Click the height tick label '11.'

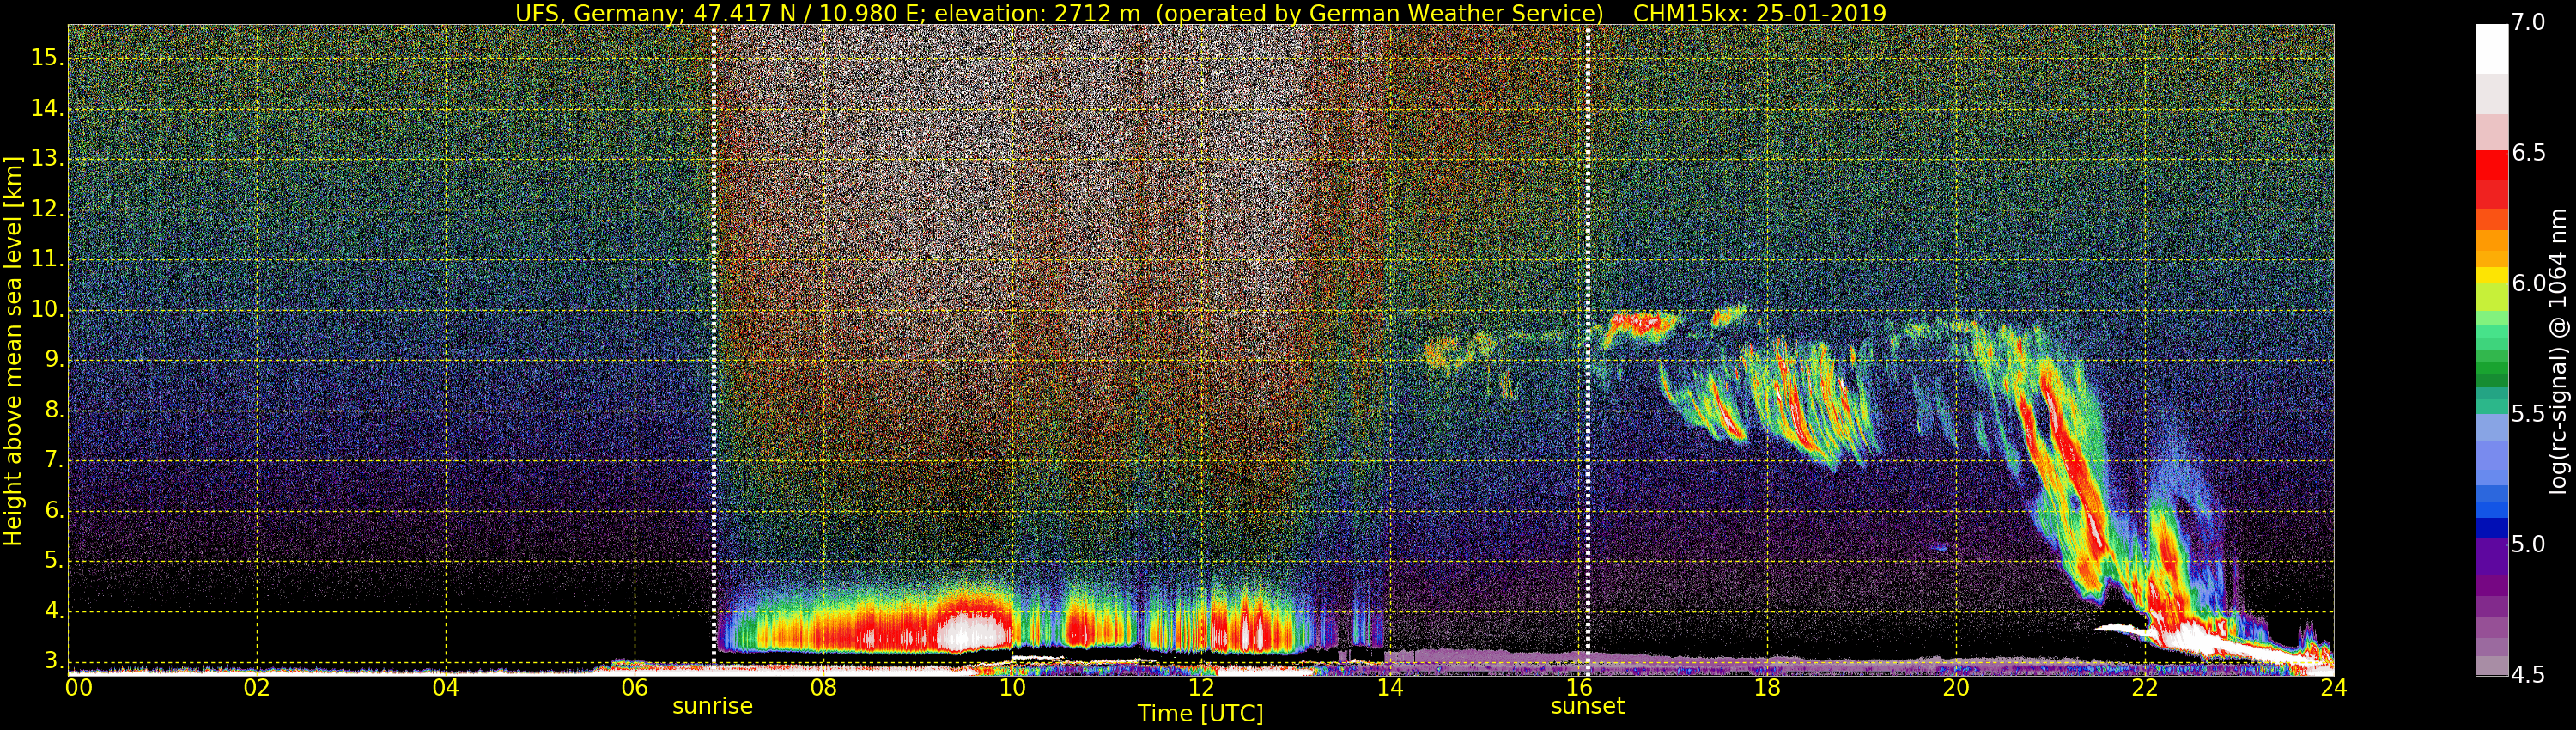(x=47, y=259)
